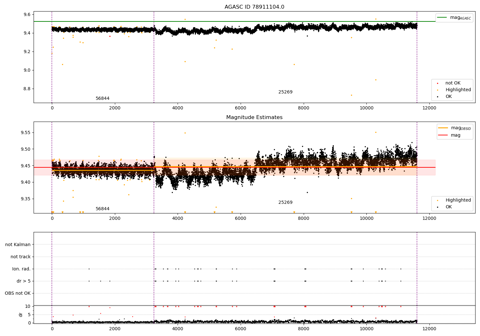Image resolution: width=480 pixels, height=336 pixels.
Task: Click the green line sample in top legend
Action: (442, 18)
